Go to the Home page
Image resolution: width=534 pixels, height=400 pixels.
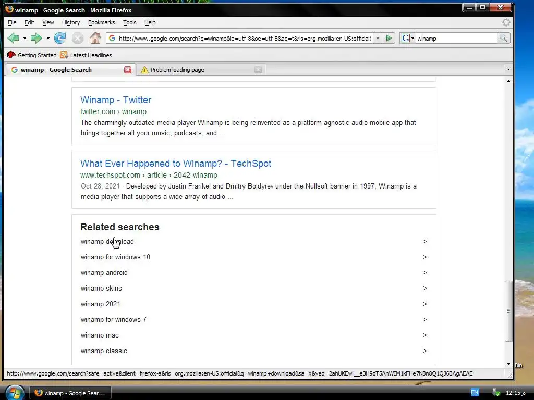click(95, 38)
